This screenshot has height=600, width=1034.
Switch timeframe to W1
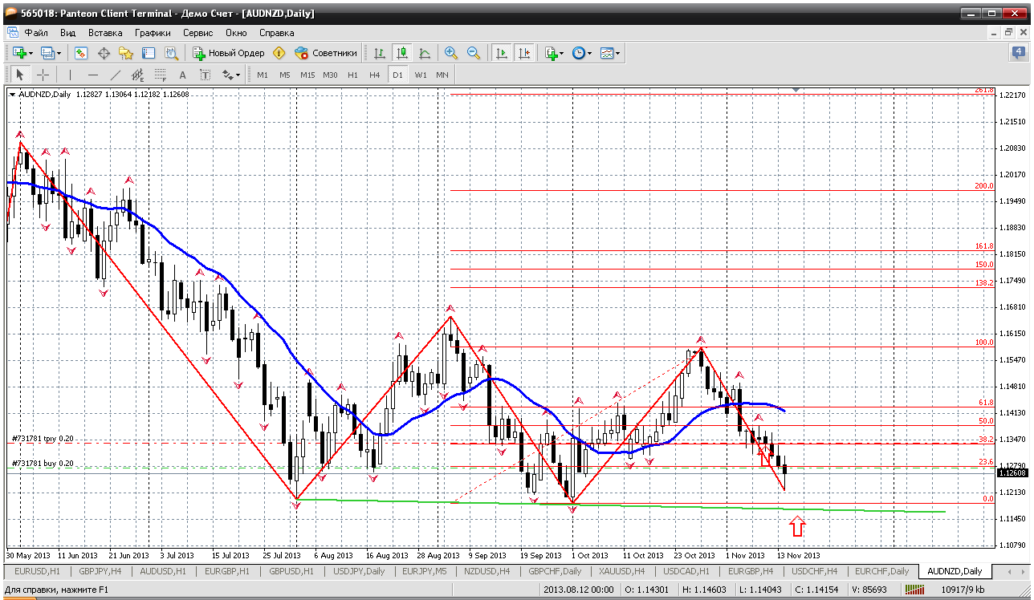[421, 75]
